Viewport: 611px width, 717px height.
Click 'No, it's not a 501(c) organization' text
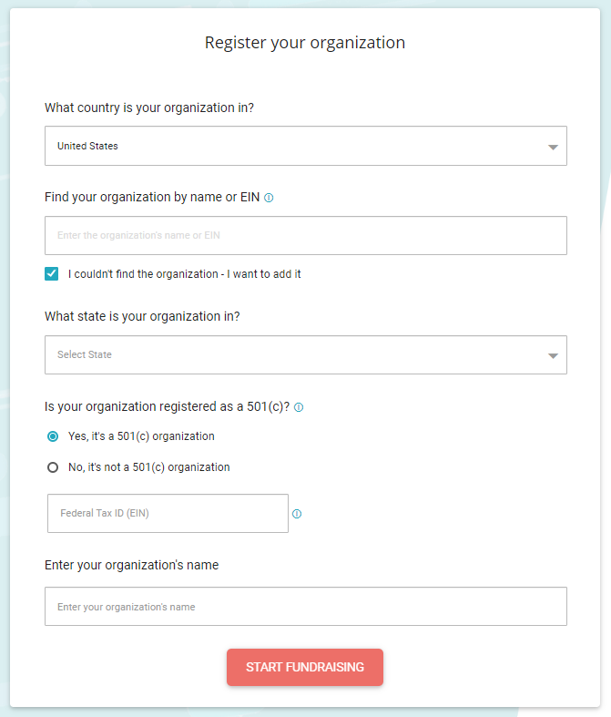pos(149,467)
